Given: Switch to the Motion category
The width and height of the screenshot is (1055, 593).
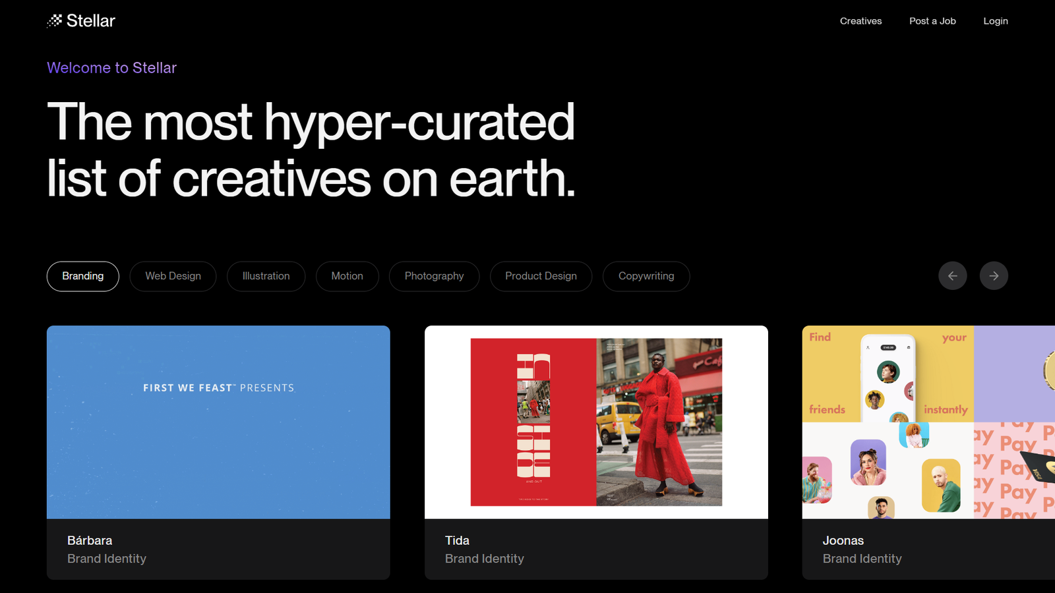Looking at the screenshot, I should (347, 276).
